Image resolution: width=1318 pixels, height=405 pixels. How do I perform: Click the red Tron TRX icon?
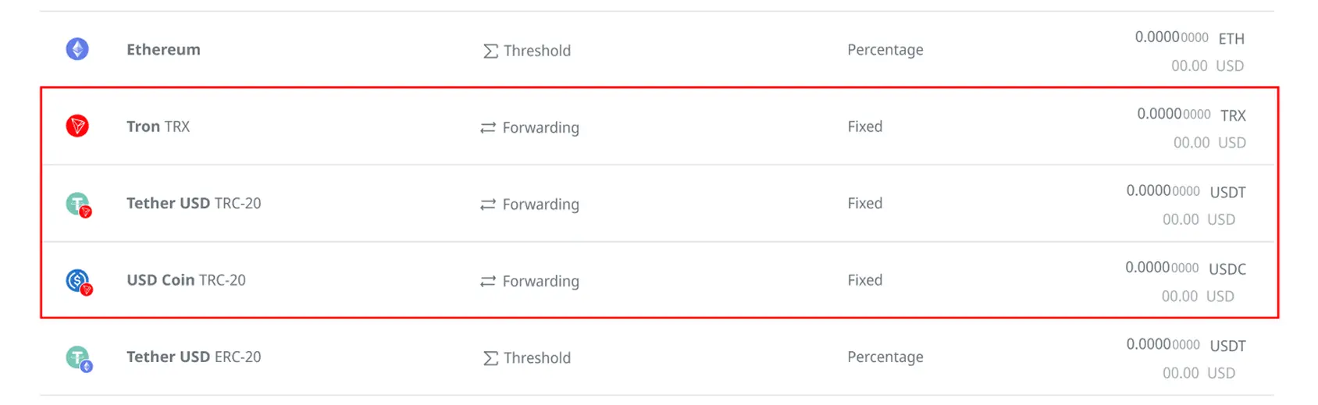click(x=77, y=126)
